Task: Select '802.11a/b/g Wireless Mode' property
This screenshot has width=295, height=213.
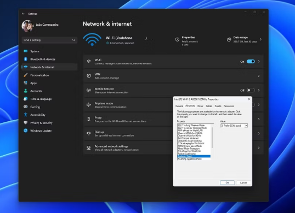Action: 191,125
